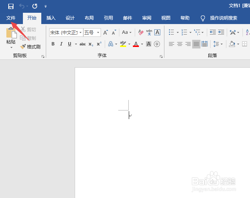The image size is (250, 198).
Task: Toggle underline (U)
Action: 69,44
